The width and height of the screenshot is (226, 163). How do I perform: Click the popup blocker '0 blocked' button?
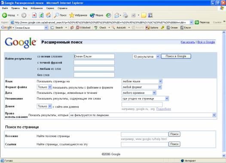pyautogui.click(x=83, y=28)
